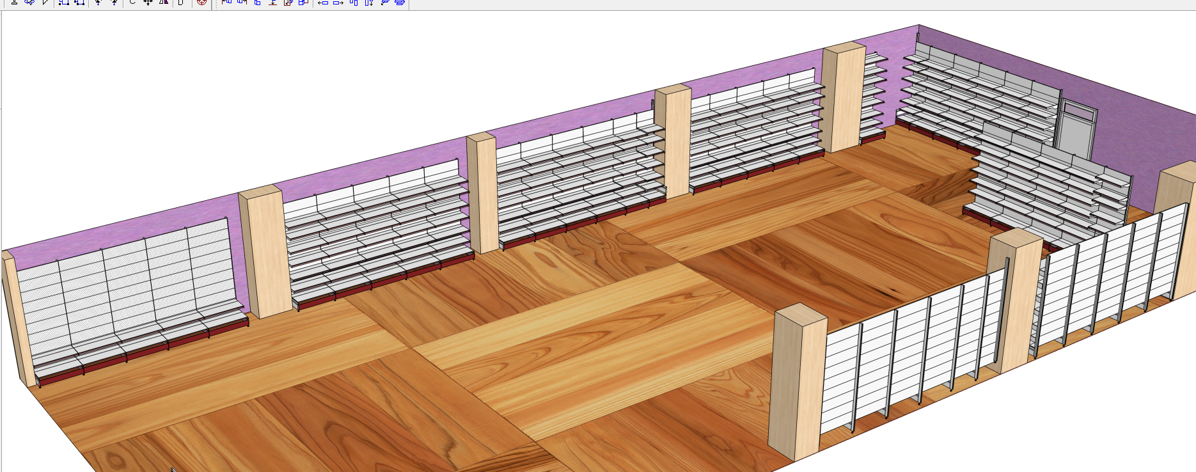Click the align-right icon with red bracket
The width and height of the screenshot is (1196, 472).
coord(242,3)
